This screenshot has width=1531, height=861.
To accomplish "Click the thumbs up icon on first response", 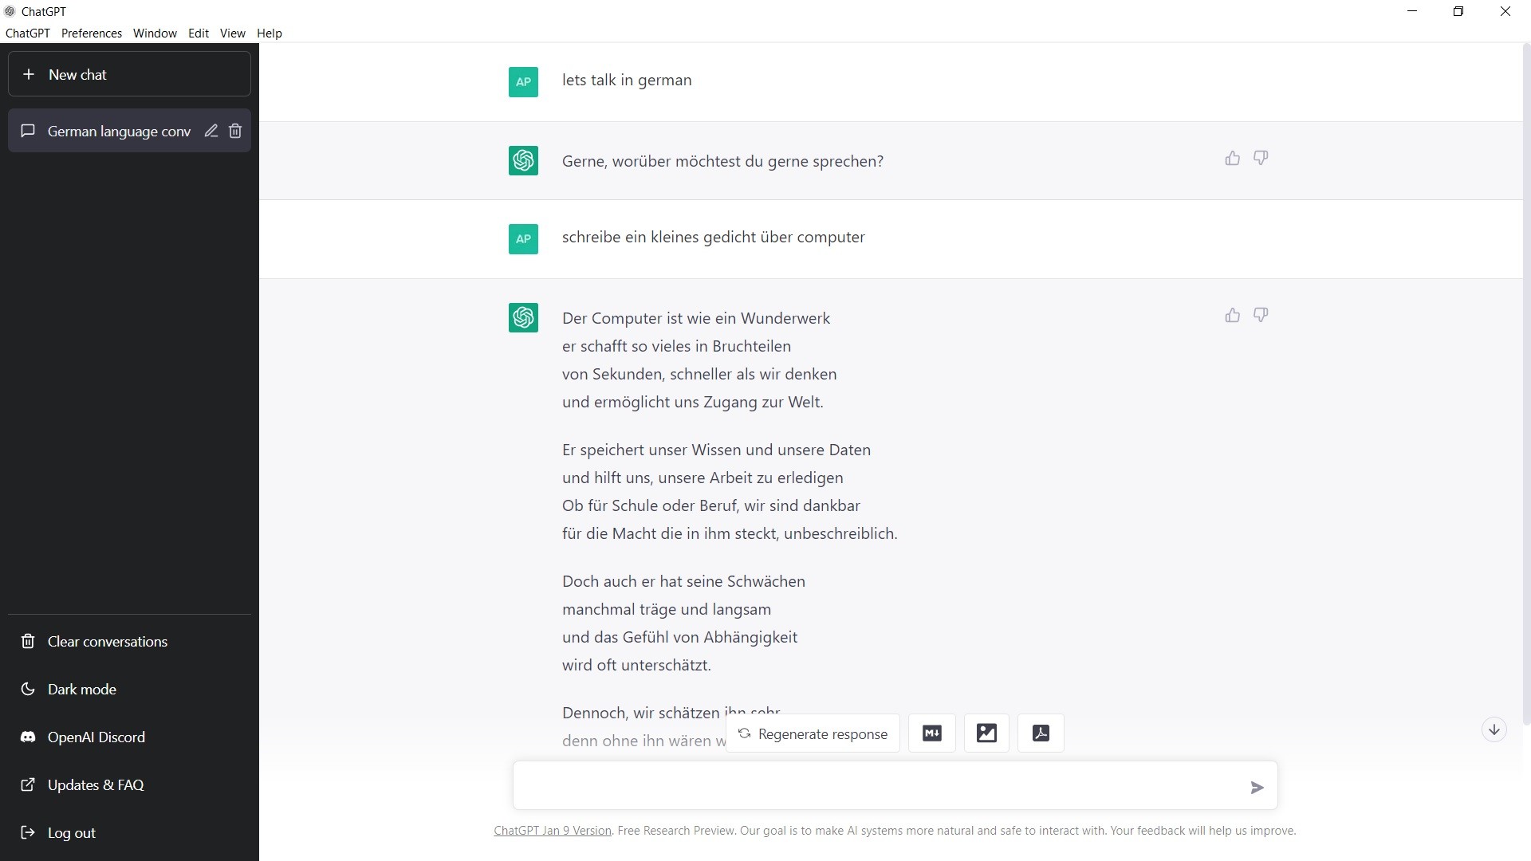I will click(1232, 158).
